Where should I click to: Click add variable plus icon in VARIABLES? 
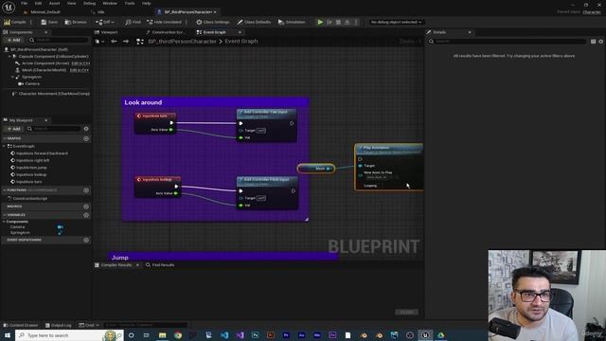[86, 215]
